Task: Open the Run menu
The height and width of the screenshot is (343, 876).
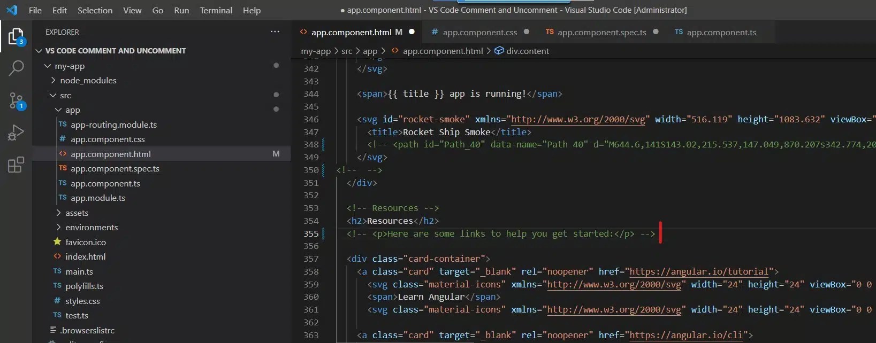Action: (181, 10)
